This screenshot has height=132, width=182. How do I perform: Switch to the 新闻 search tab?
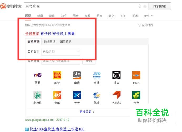[x=40, y=16]
